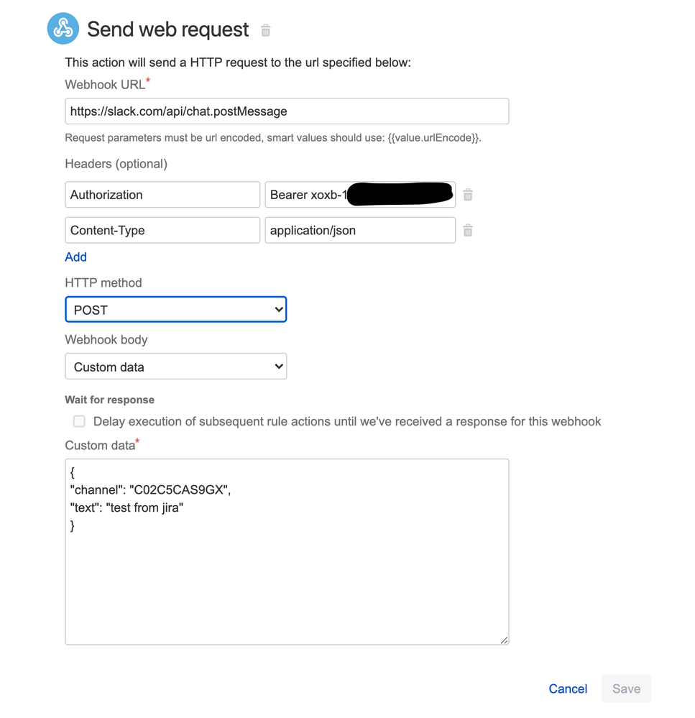Edit the Authorization header name field
This screenshot has width=695, height=718.
point(162,195)
